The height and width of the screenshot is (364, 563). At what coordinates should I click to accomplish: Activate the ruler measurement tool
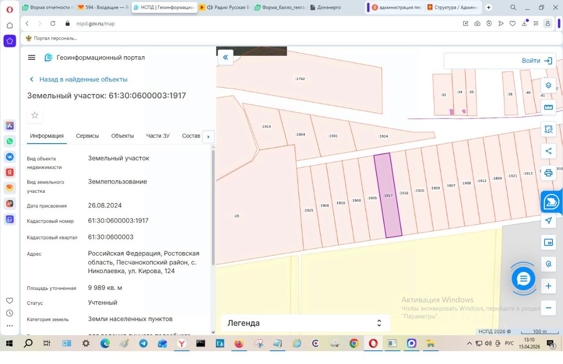548,107
